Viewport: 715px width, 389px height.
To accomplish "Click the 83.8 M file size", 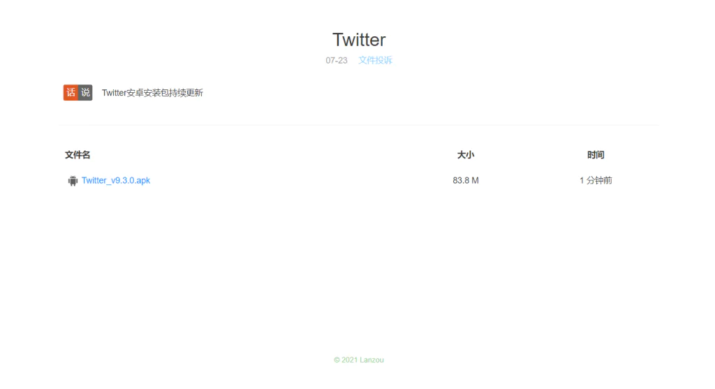I will [x=466, y=181].
